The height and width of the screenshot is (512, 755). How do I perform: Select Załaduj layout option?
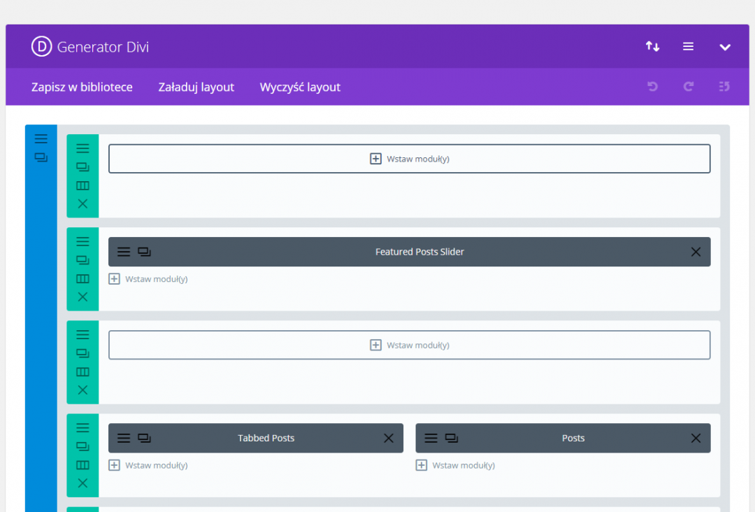point(196,87)
